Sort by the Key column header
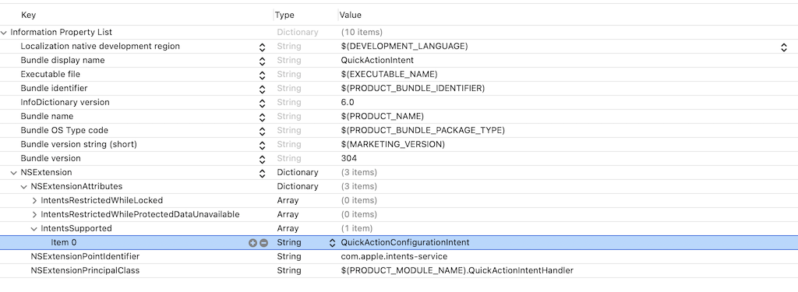 [29, 16]
